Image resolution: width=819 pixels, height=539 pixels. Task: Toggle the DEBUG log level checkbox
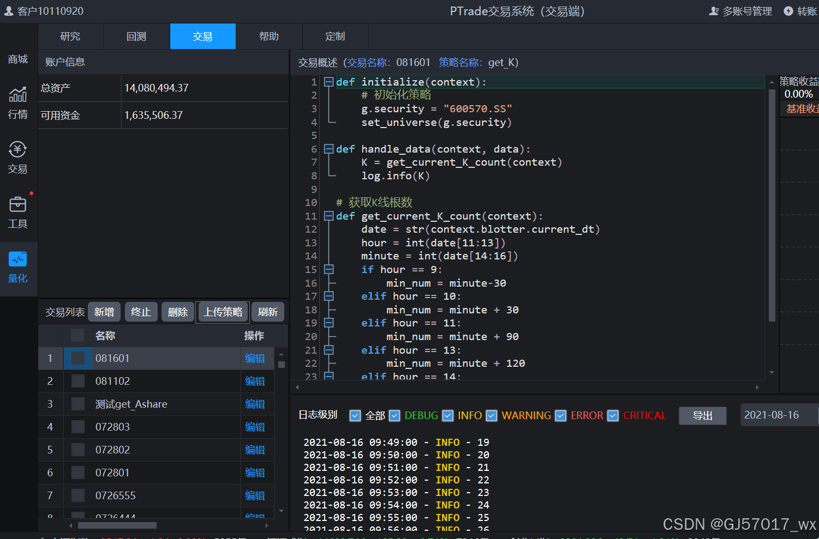point(395,415)
